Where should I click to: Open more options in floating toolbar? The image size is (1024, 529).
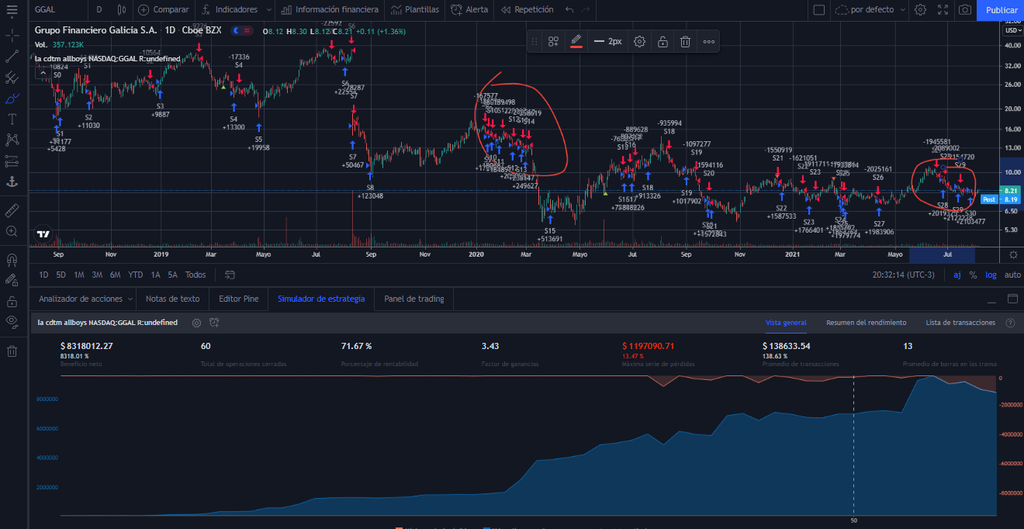pyautogui.click(x=709, y=41)
